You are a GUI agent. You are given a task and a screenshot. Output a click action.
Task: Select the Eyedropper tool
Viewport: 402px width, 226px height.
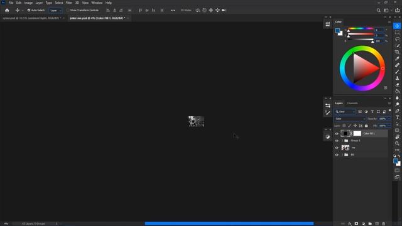click(397, 58)
